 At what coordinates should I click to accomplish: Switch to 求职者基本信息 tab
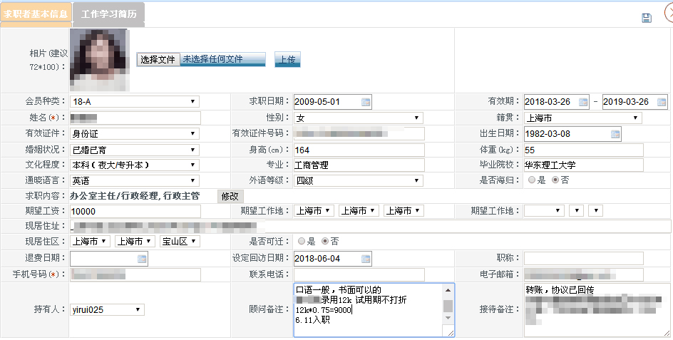(36, 14)
